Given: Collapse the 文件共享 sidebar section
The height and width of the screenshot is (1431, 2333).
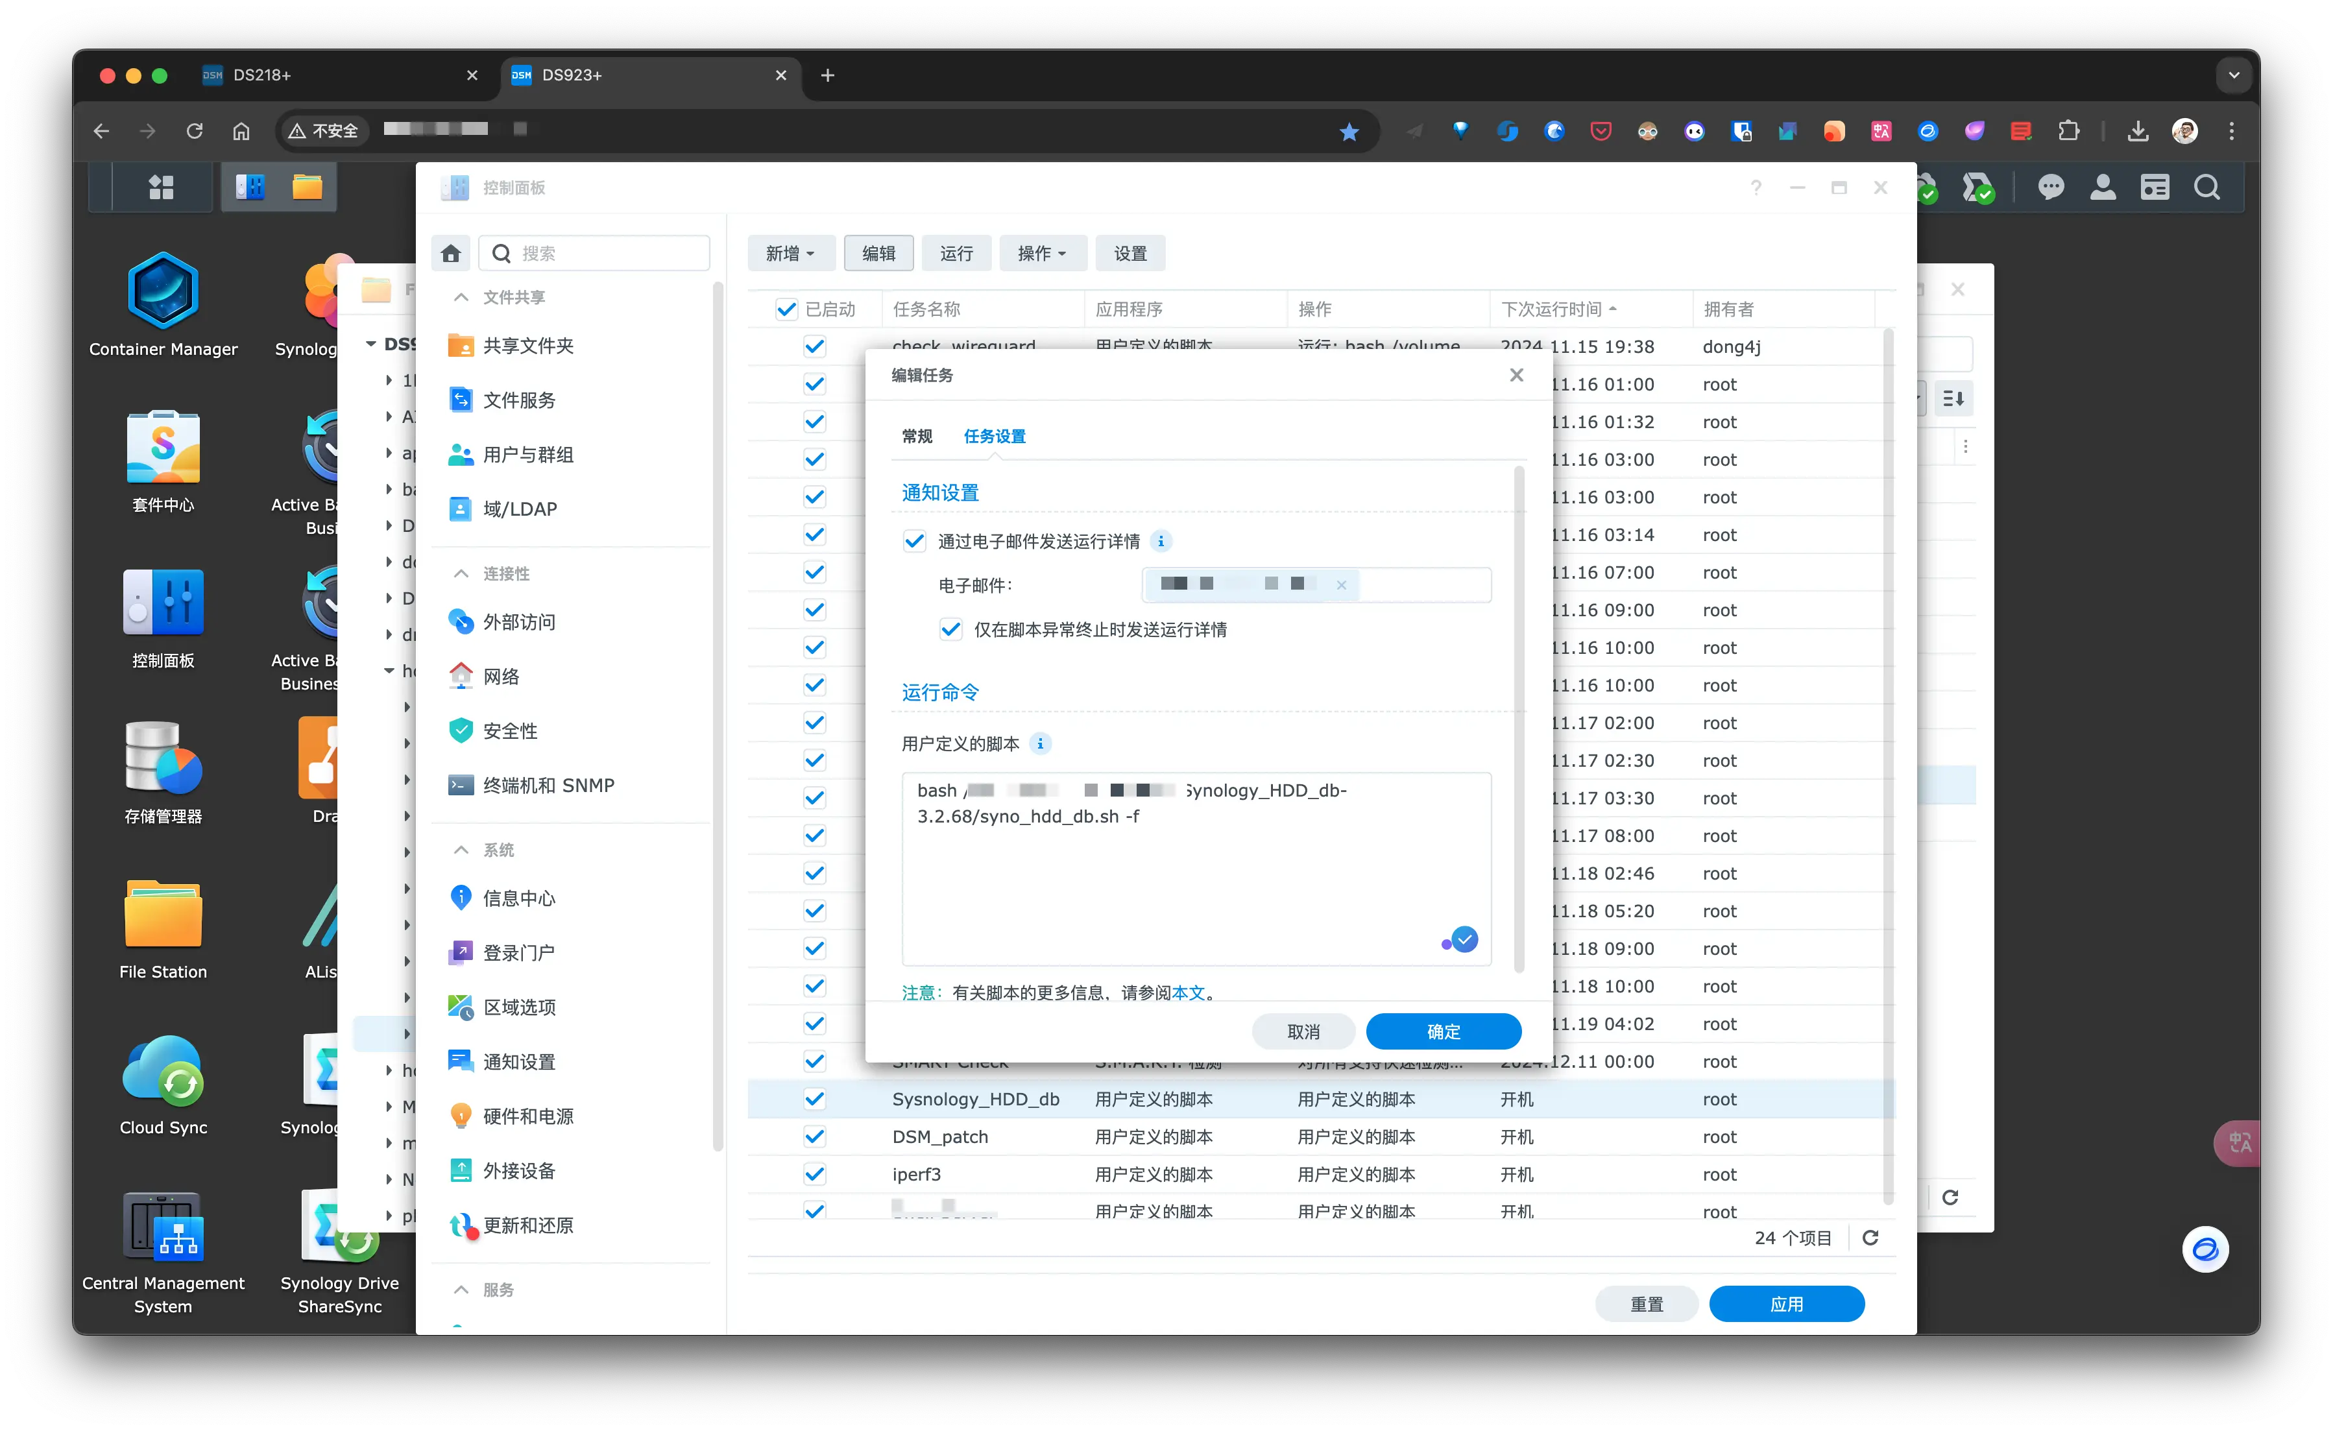Looking at the screenshot, I should [x=461, y=297].
